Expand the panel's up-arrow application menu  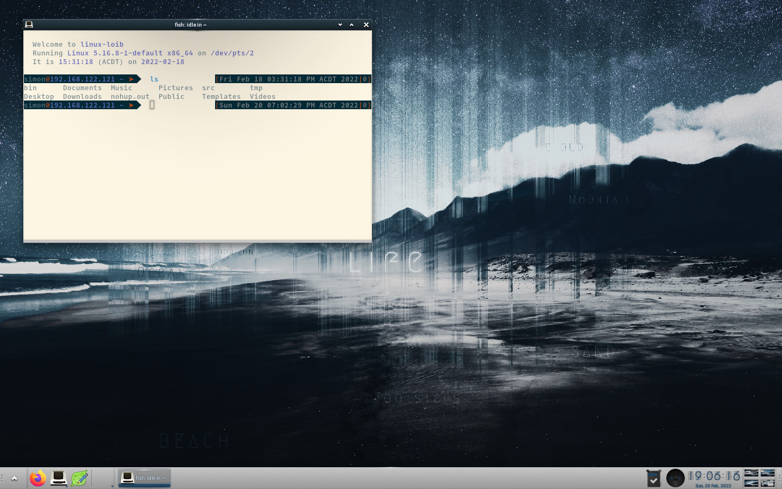[x=15, y=479]
